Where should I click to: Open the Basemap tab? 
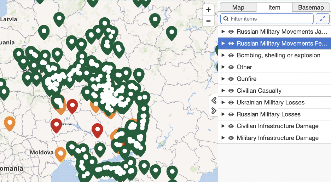[x=311, y=7]
